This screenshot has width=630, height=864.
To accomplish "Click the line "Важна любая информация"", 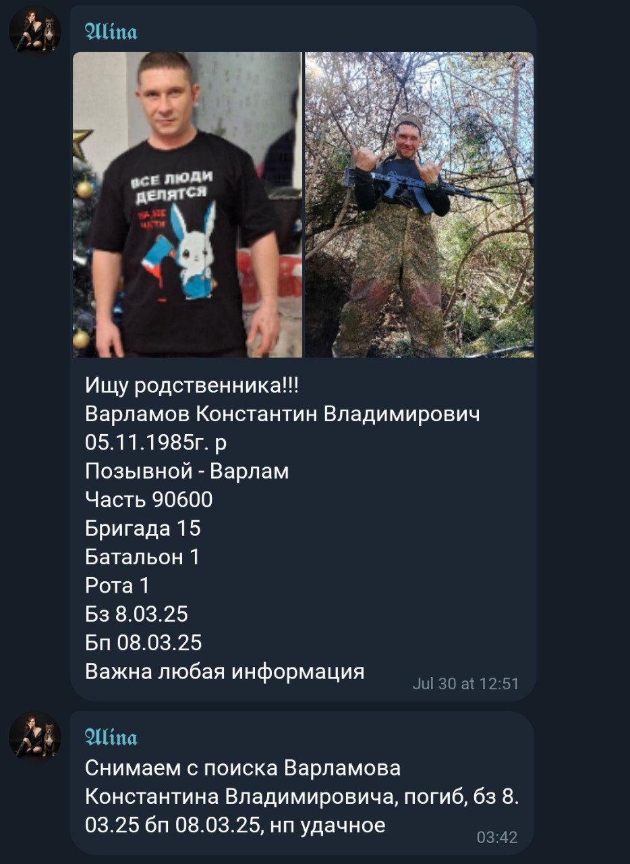I will (225, 672).
